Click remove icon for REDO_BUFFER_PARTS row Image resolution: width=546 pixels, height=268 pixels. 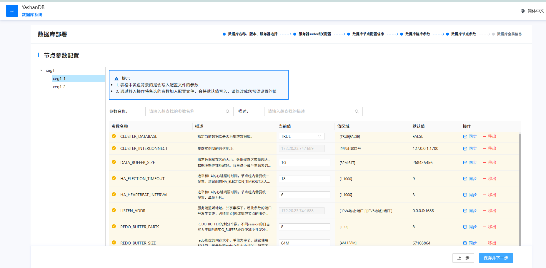coord(485,227)
